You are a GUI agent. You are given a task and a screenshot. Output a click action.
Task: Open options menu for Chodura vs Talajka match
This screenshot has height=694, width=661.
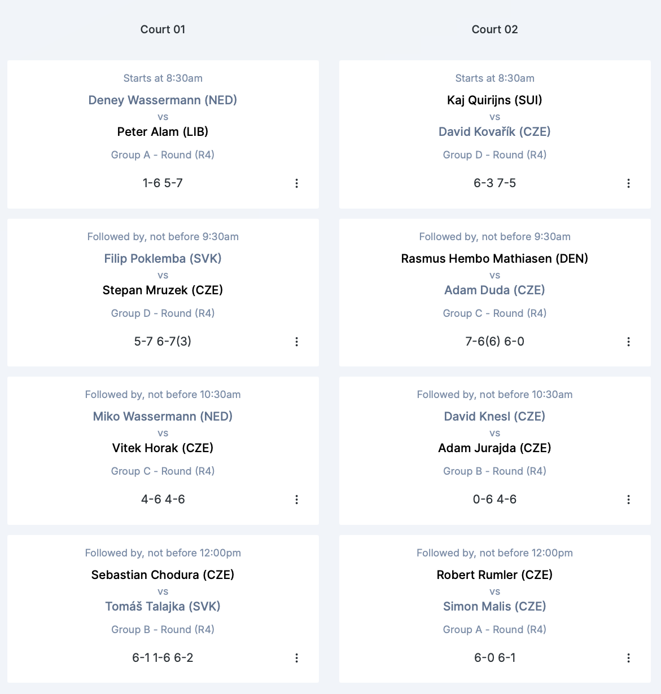[296, 658]
